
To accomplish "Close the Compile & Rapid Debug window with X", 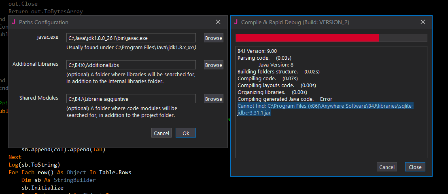I will click(423, 22).
